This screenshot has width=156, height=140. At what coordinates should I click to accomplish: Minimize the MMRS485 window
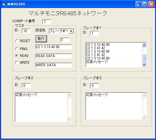click(x=138, y=4)
